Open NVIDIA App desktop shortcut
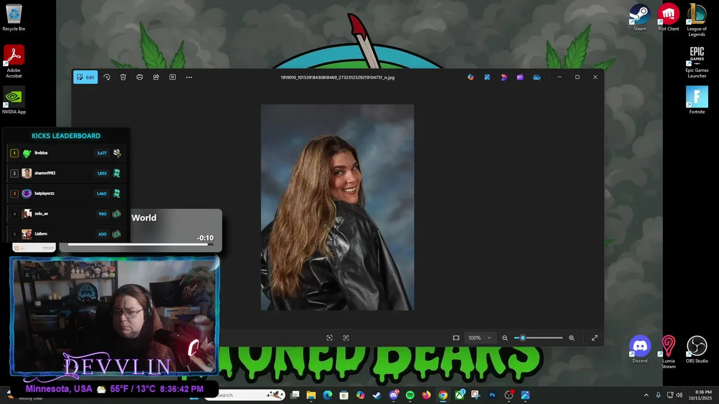 [13, 101]
